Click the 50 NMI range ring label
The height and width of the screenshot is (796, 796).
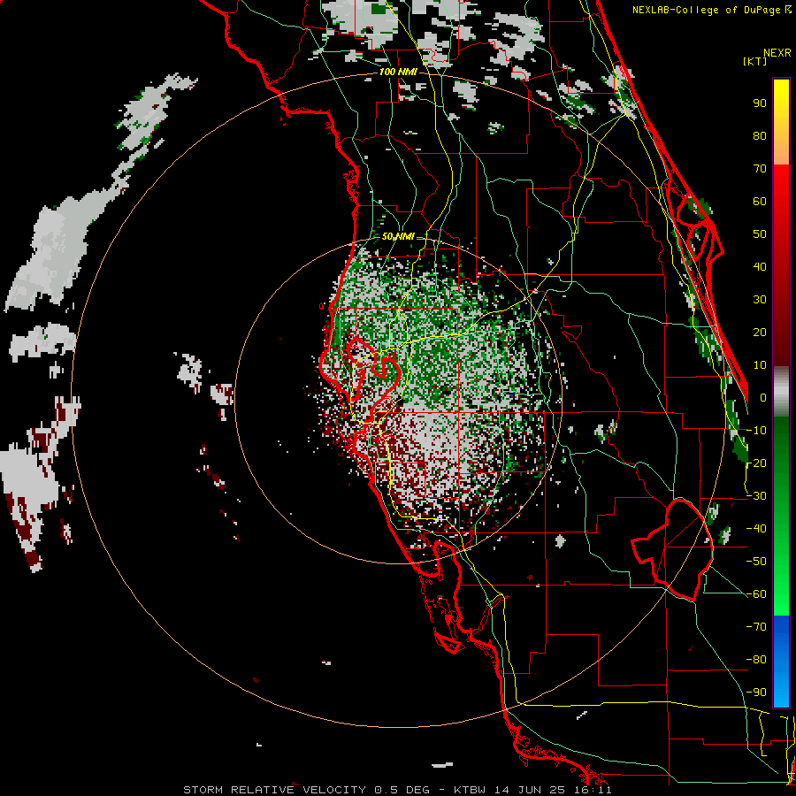pyautogui.click(x=398, y=236)
